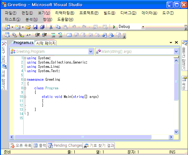Click the Navigate Backward icon
This screenshot has height=155, width=188.
95,27
